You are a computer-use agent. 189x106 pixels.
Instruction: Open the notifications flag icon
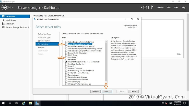point(153,8)
